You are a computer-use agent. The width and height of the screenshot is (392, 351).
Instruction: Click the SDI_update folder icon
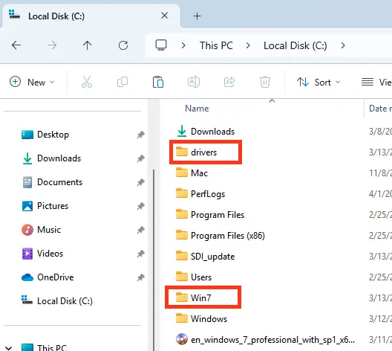click(x=182, y=256)
